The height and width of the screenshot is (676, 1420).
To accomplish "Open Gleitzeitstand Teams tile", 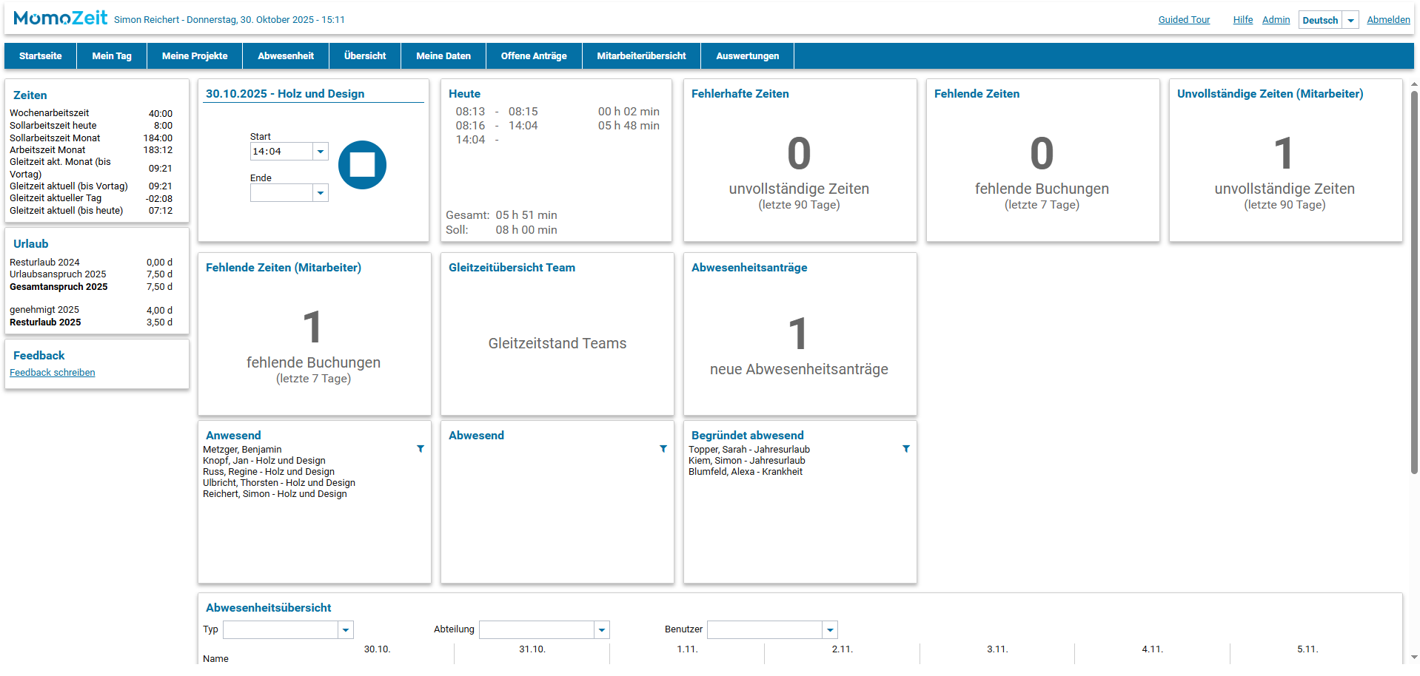I will (557, 343).
